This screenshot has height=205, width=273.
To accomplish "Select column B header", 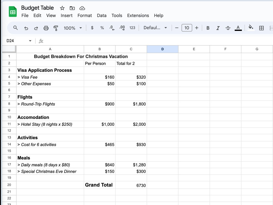I will [x=100, y=49].
